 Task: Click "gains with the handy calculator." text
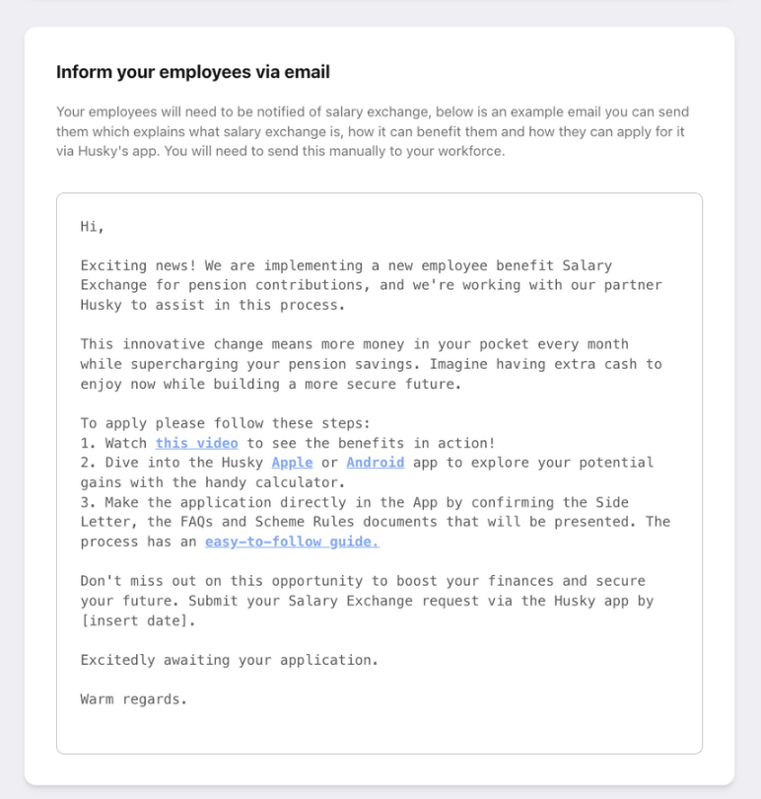click(x=212, y=482)
